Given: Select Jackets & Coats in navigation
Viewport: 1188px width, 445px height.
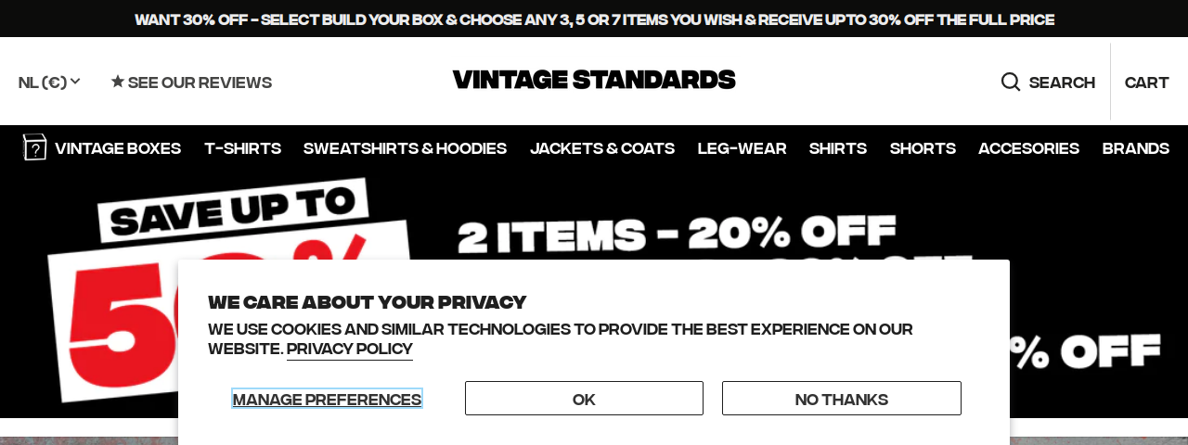Looking at the screenshot, I should pos(602,148).
